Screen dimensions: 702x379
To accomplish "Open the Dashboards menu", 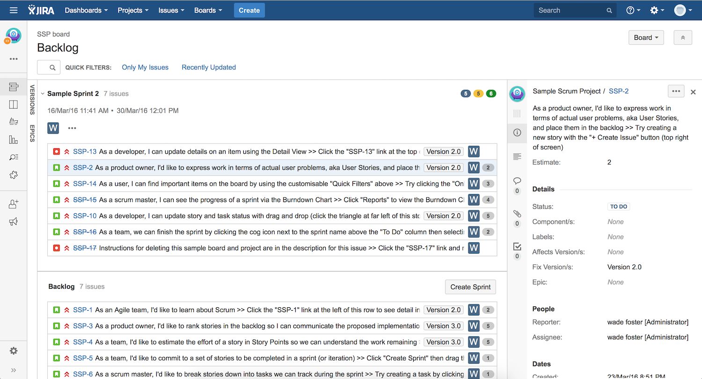I will (x=86, y=10).
